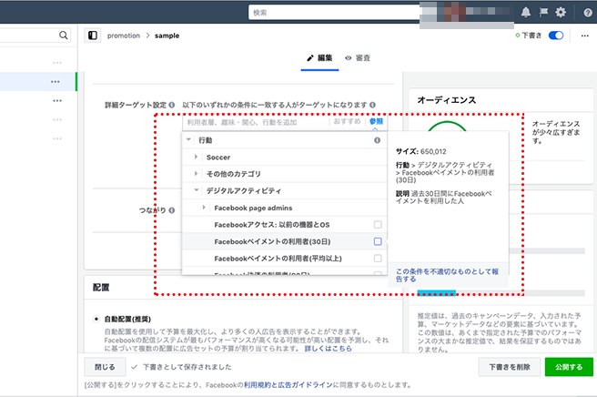Open the おすすめ suggestions tab
This screenshot has height=397, width=597.
click(x=347, y=121)
